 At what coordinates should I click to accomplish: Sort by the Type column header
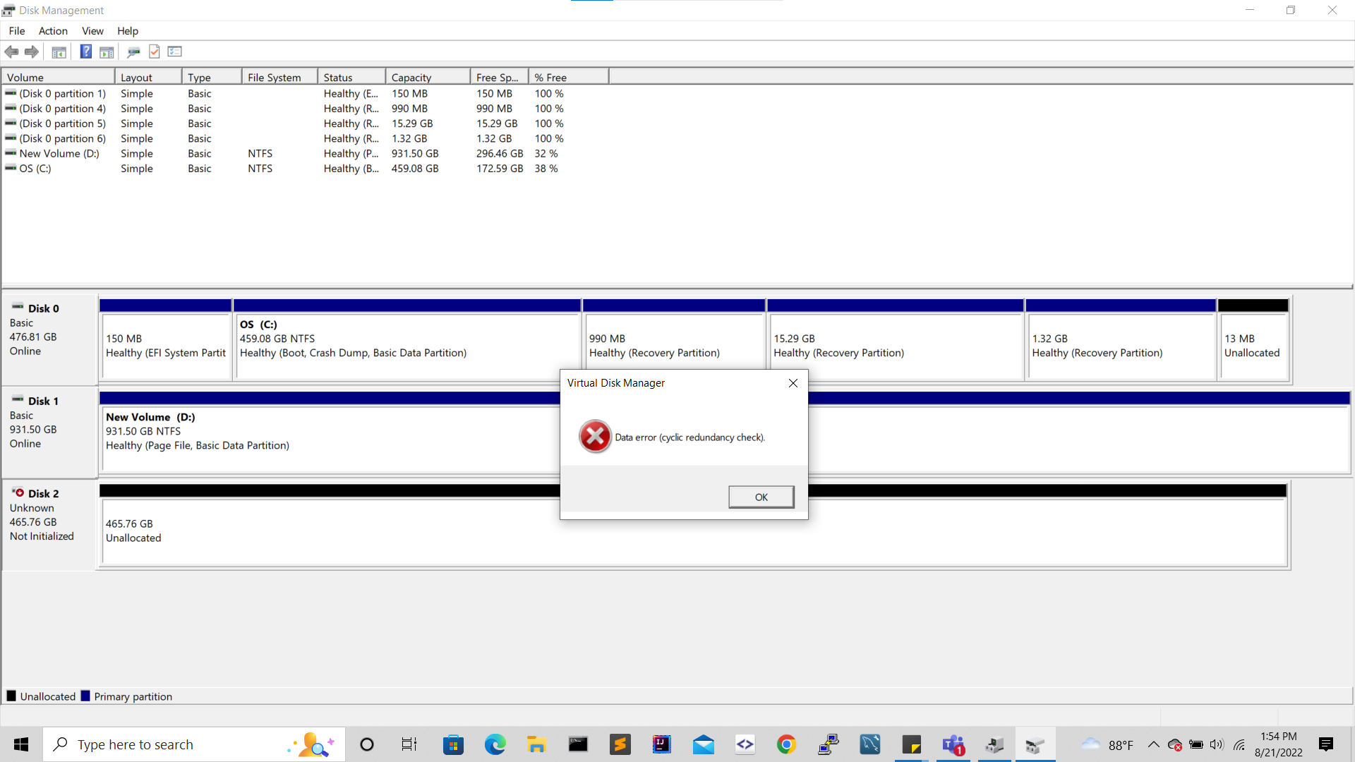point(212,78)
